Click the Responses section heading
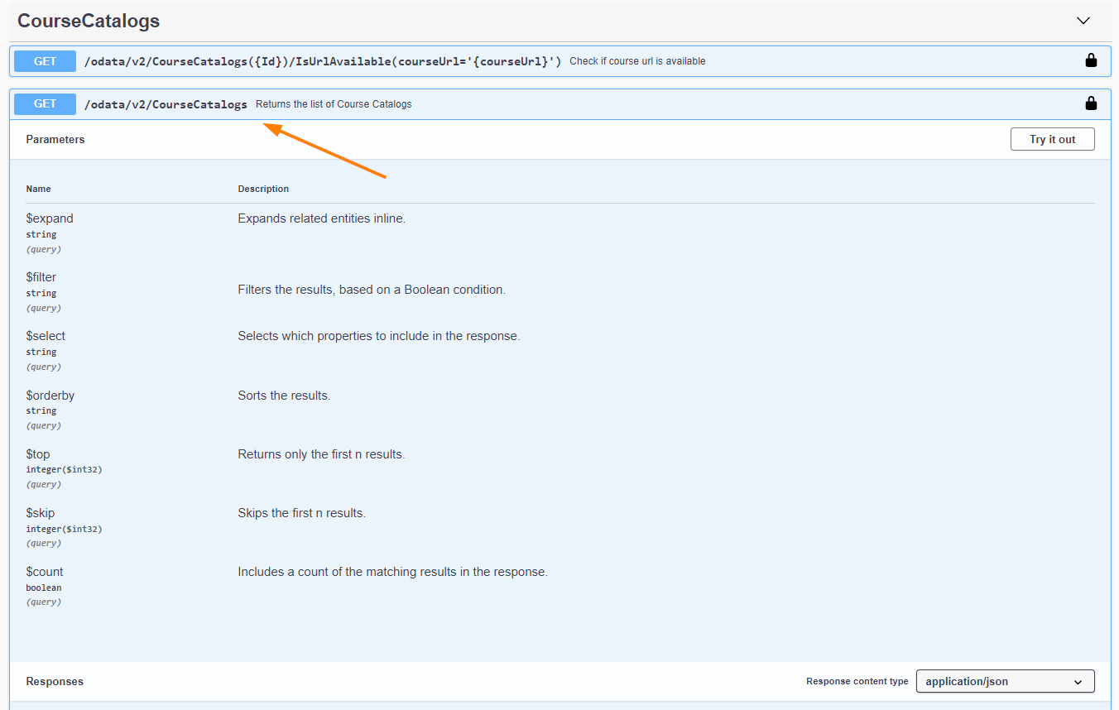 pyautogui.click(x=55, y=682)
